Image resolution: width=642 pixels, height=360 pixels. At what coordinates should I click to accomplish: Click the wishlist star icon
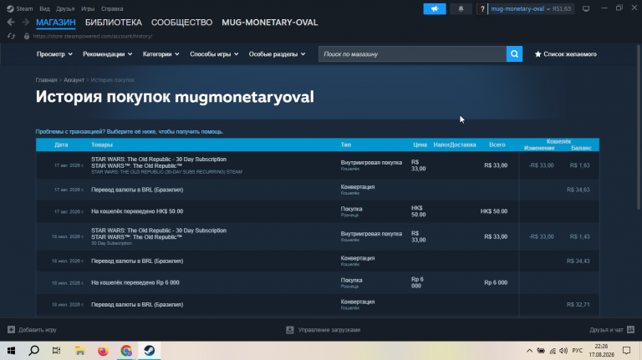538,54
